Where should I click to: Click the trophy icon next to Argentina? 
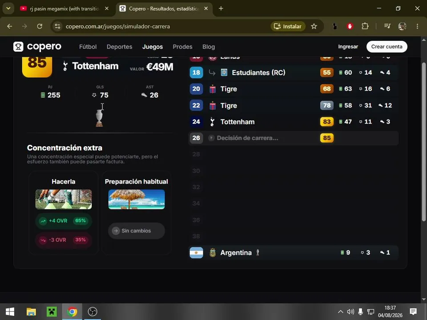258,253
